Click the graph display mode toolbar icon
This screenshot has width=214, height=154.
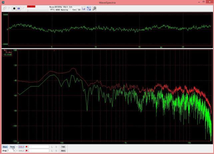click(89, 8)
